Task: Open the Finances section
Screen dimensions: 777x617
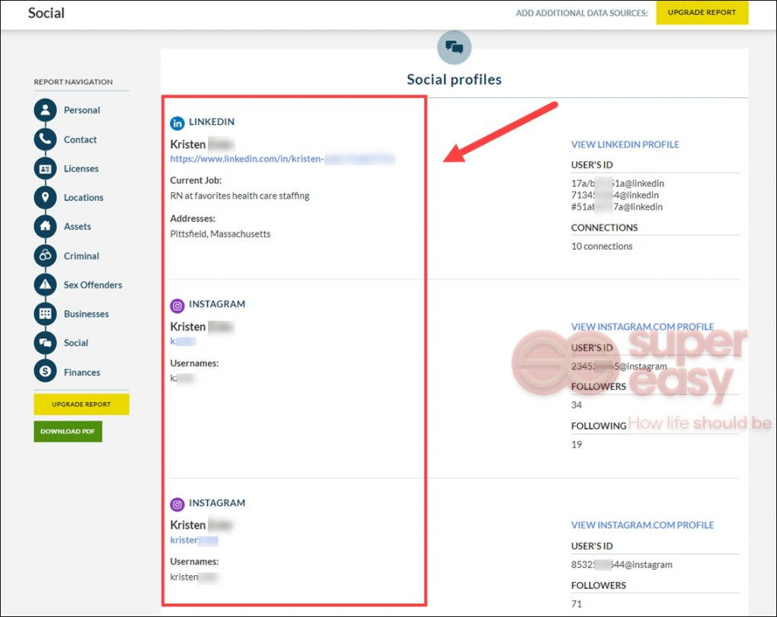Action: pos(82,372)
